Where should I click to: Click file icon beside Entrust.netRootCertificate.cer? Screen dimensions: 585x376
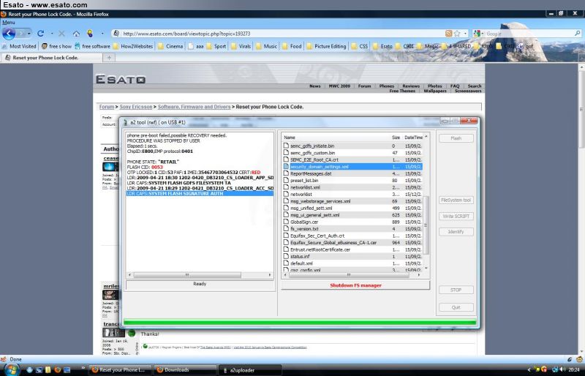pyautogui.click(x=286, y=249)
